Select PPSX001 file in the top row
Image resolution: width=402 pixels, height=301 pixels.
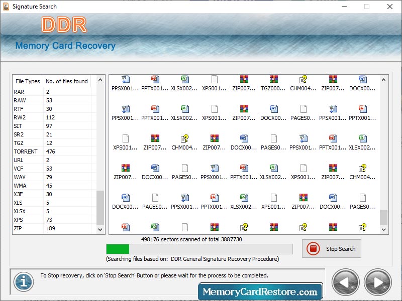pos(125,83)
